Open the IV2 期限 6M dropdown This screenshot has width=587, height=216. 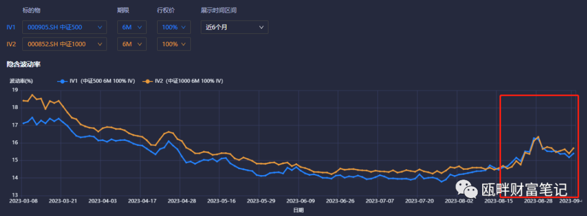pos(132,44)
